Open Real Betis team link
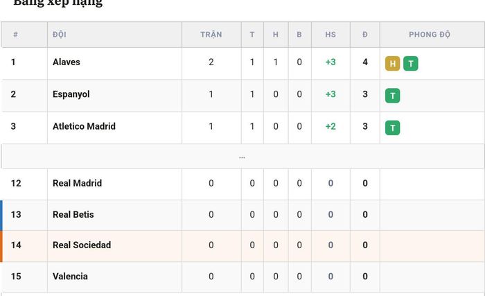The image size is (485, 296). [x=73, y=215]
